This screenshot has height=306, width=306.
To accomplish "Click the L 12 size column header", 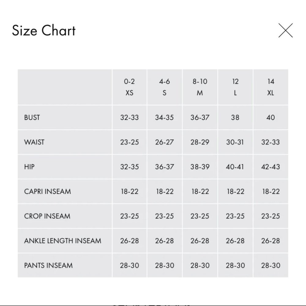I will click(235, 87).
